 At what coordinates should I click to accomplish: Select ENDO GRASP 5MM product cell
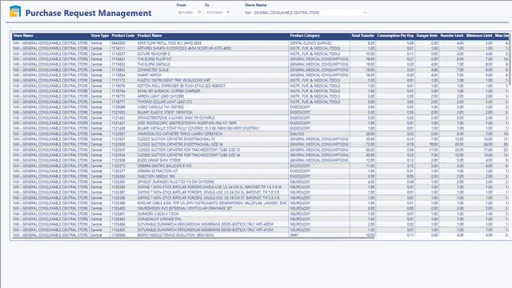tap(158, 160)
